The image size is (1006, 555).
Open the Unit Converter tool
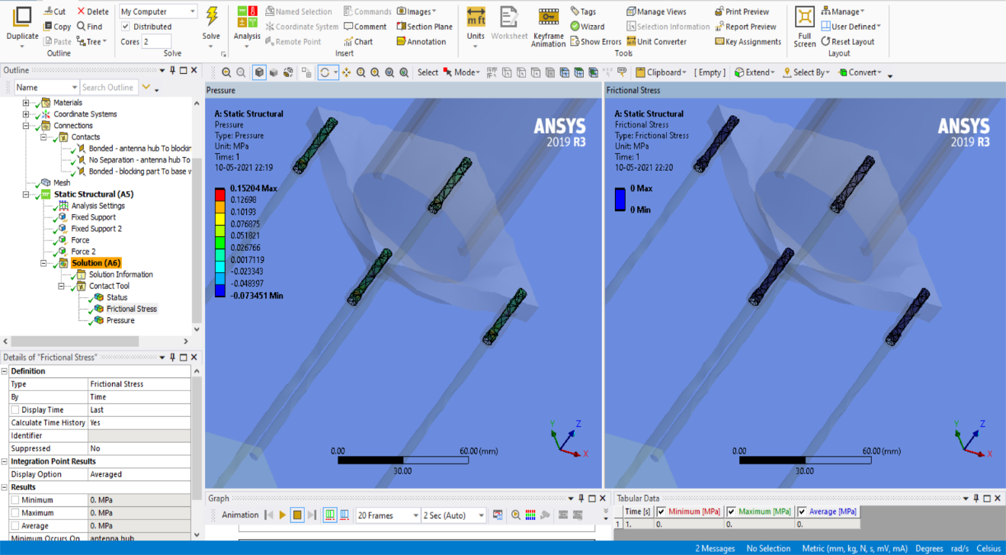tap(656, 42)
